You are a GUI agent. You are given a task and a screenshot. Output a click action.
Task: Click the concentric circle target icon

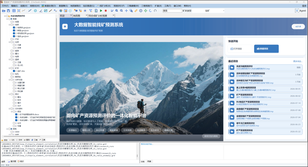[35, 11]
